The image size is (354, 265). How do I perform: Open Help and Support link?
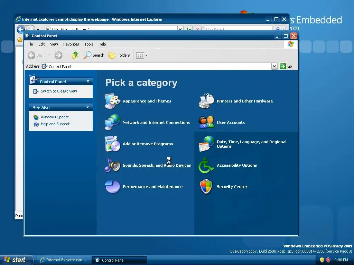55,124
